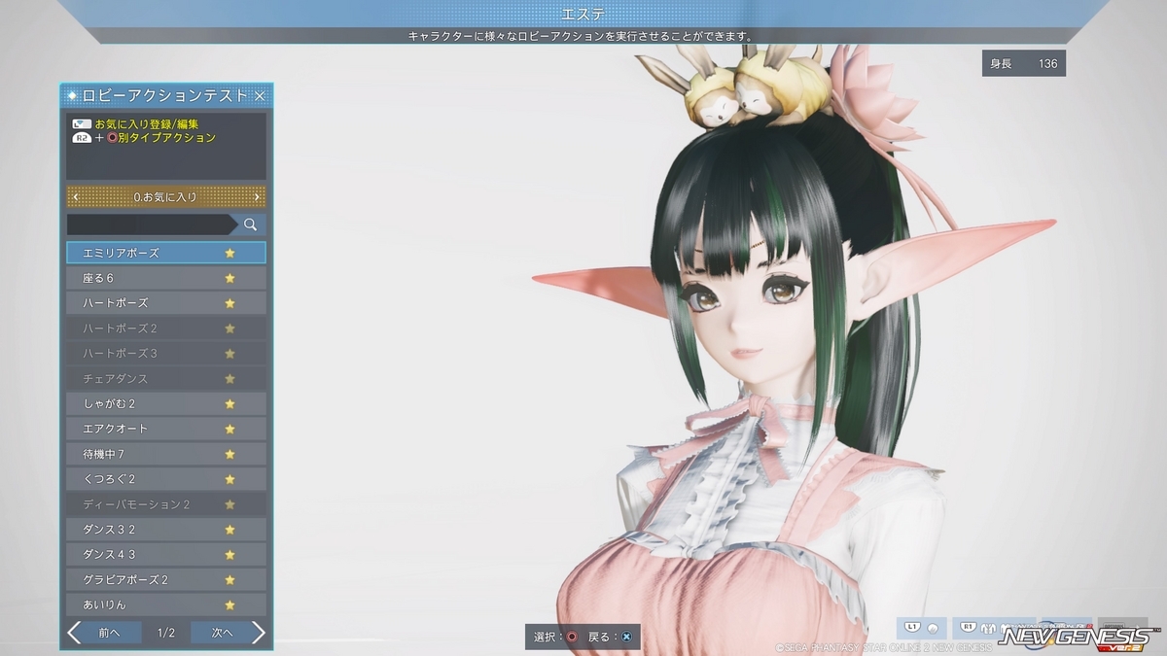Viewport: 1167px width, 656px height.
Task: Select the ハートポーズ2 action
Action: pos(166,328)
